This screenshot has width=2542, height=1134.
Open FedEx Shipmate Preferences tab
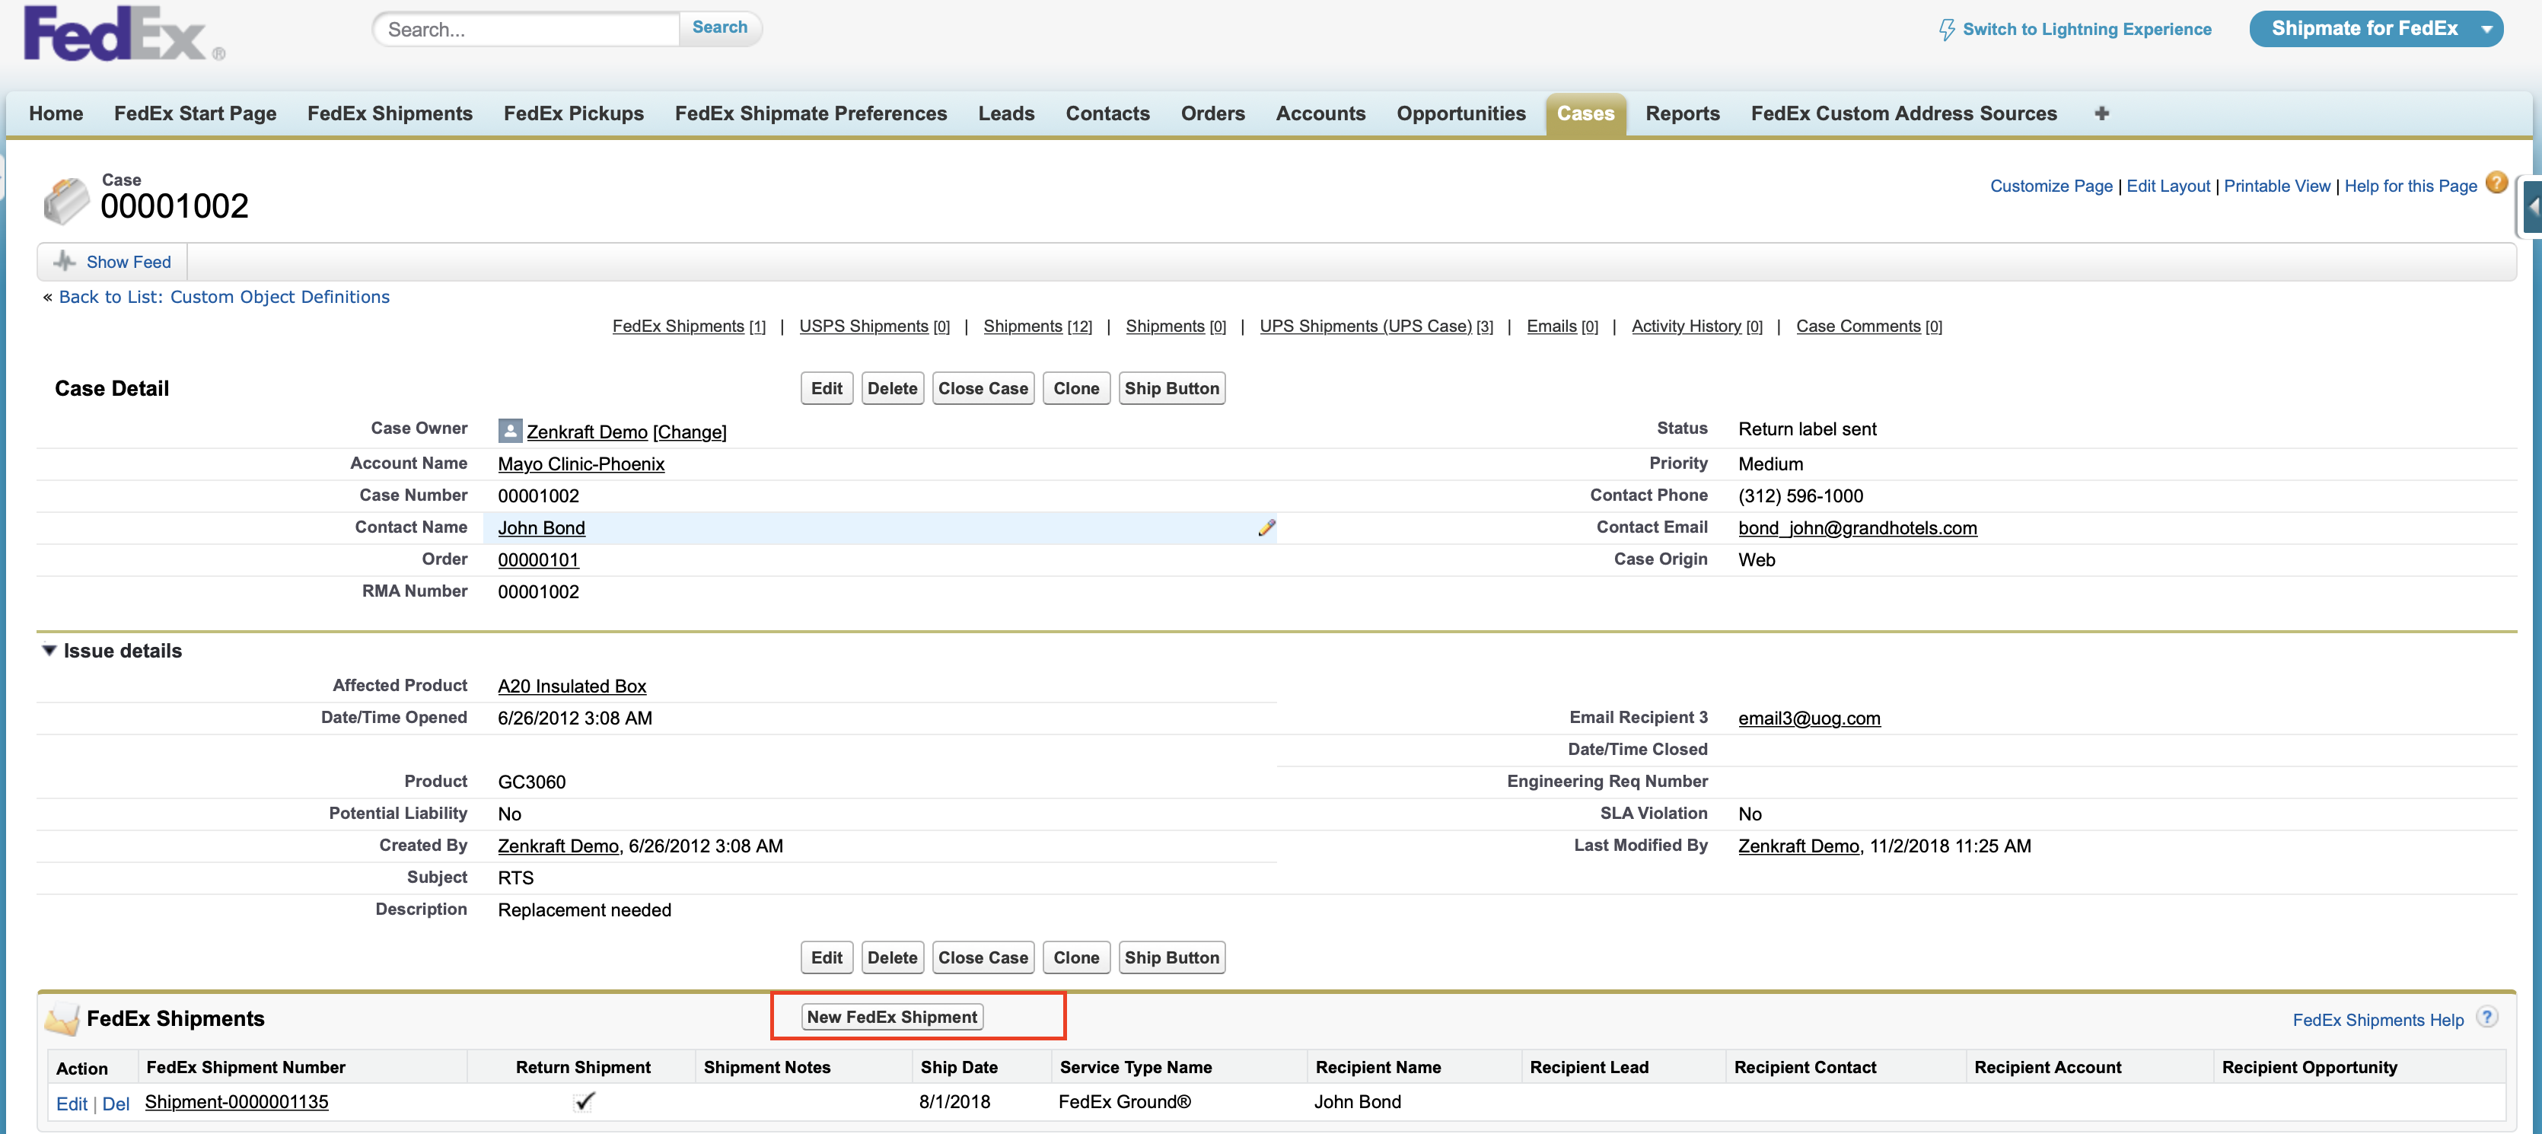tap(810, 113)
